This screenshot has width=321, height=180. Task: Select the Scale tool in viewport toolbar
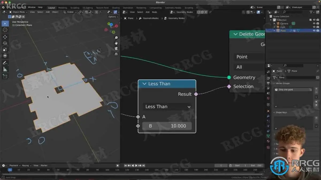pos(5,49)
